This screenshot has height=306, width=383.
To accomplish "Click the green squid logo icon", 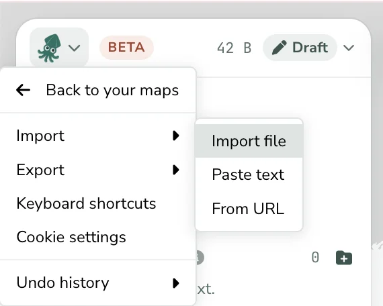I will pyautogui.click(x=48, y=48).
